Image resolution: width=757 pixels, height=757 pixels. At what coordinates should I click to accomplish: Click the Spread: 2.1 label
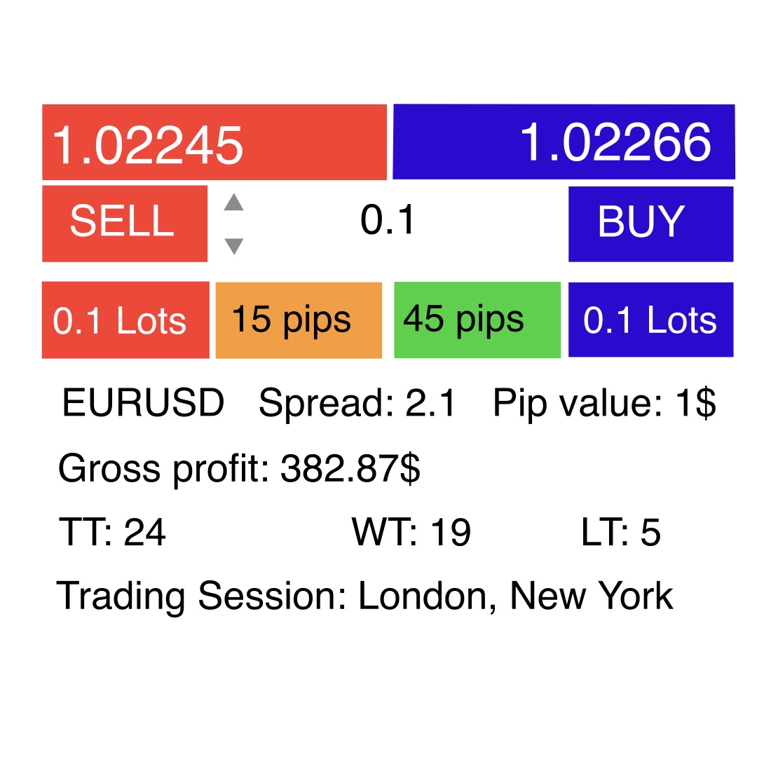click(x=357, y=404)
